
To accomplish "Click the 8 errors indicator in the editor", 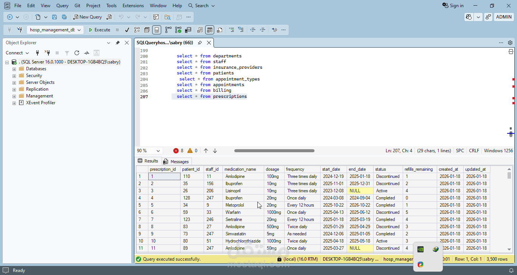I will [x=178, y=150].
